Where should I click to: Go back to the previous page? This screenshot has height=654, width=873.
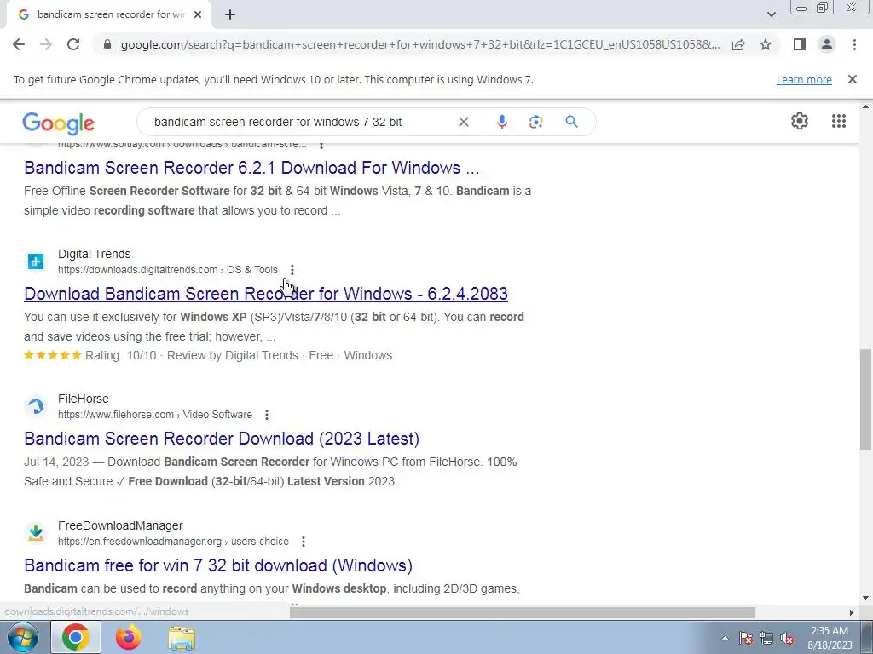pos(19,44)
